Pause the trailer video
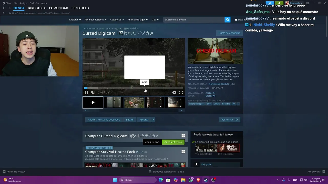Image resolution: width=328 pixels, height=184 pixels. click(86, 93)
